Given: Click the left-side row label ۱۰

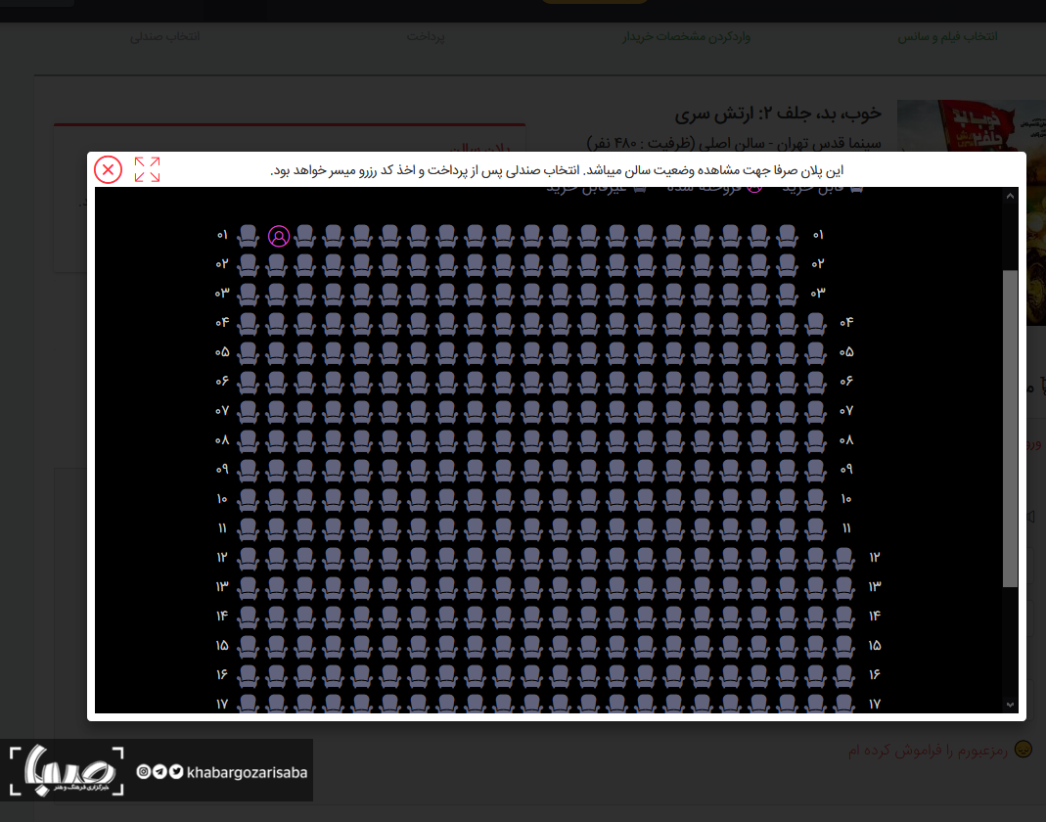Looking at the screenshot, I should 222,498.
